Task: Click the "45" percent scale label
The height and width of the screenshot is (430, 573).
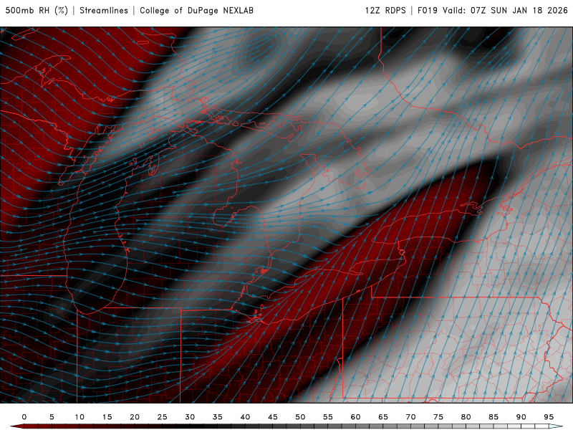Action: tap(273, 417)
